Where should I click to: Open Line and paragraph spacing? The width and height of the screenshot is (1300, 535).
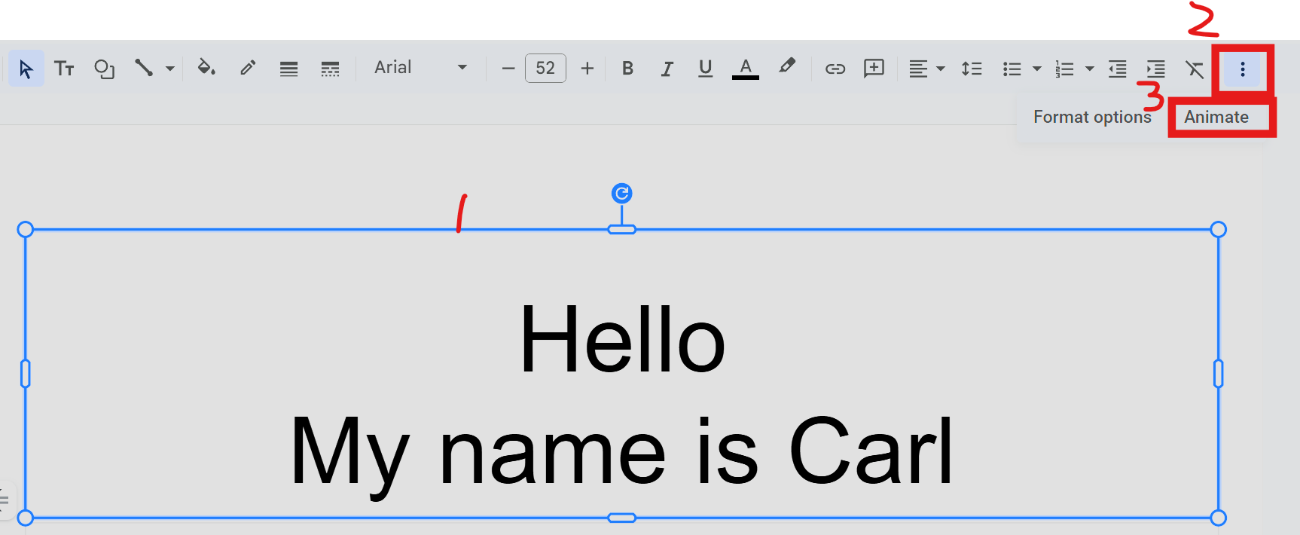pyautogui.click(x=972, y=69)
